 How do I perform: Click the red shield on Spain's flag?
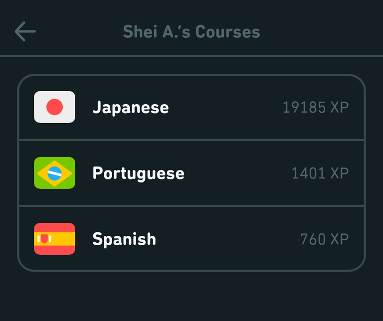coord(44,239)
